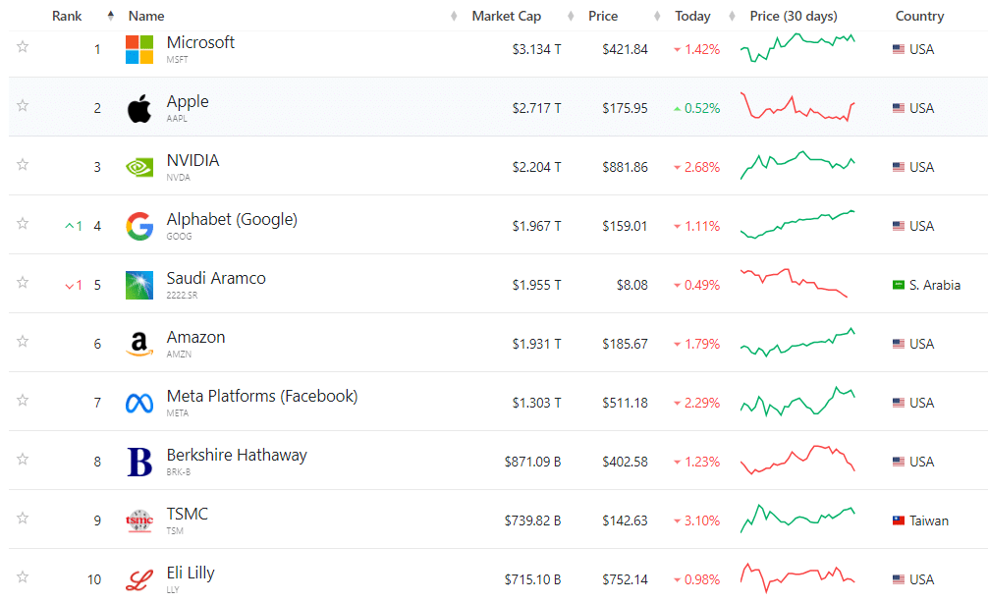Open the Meta Platforms (Facebook) link

click(x=262, y=396)
